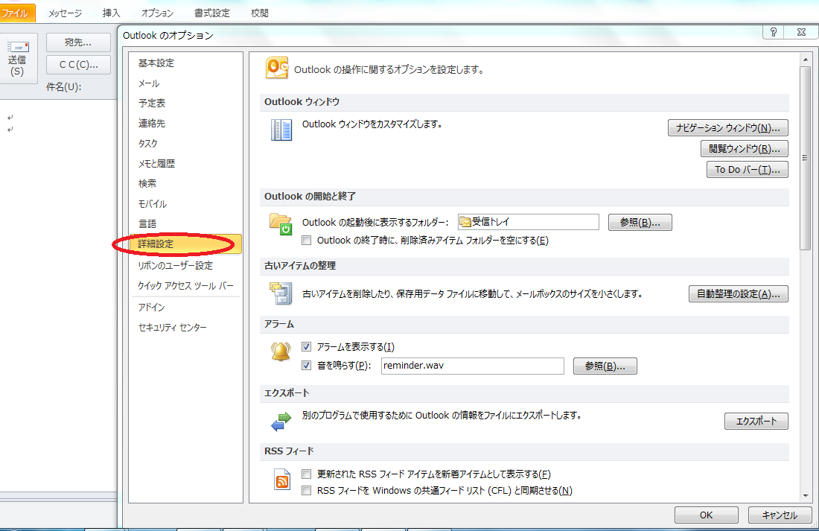The width and height of the screenshot is (819, 531).
Task: Click the Outlook window layout icon
Action: point(281,130)
